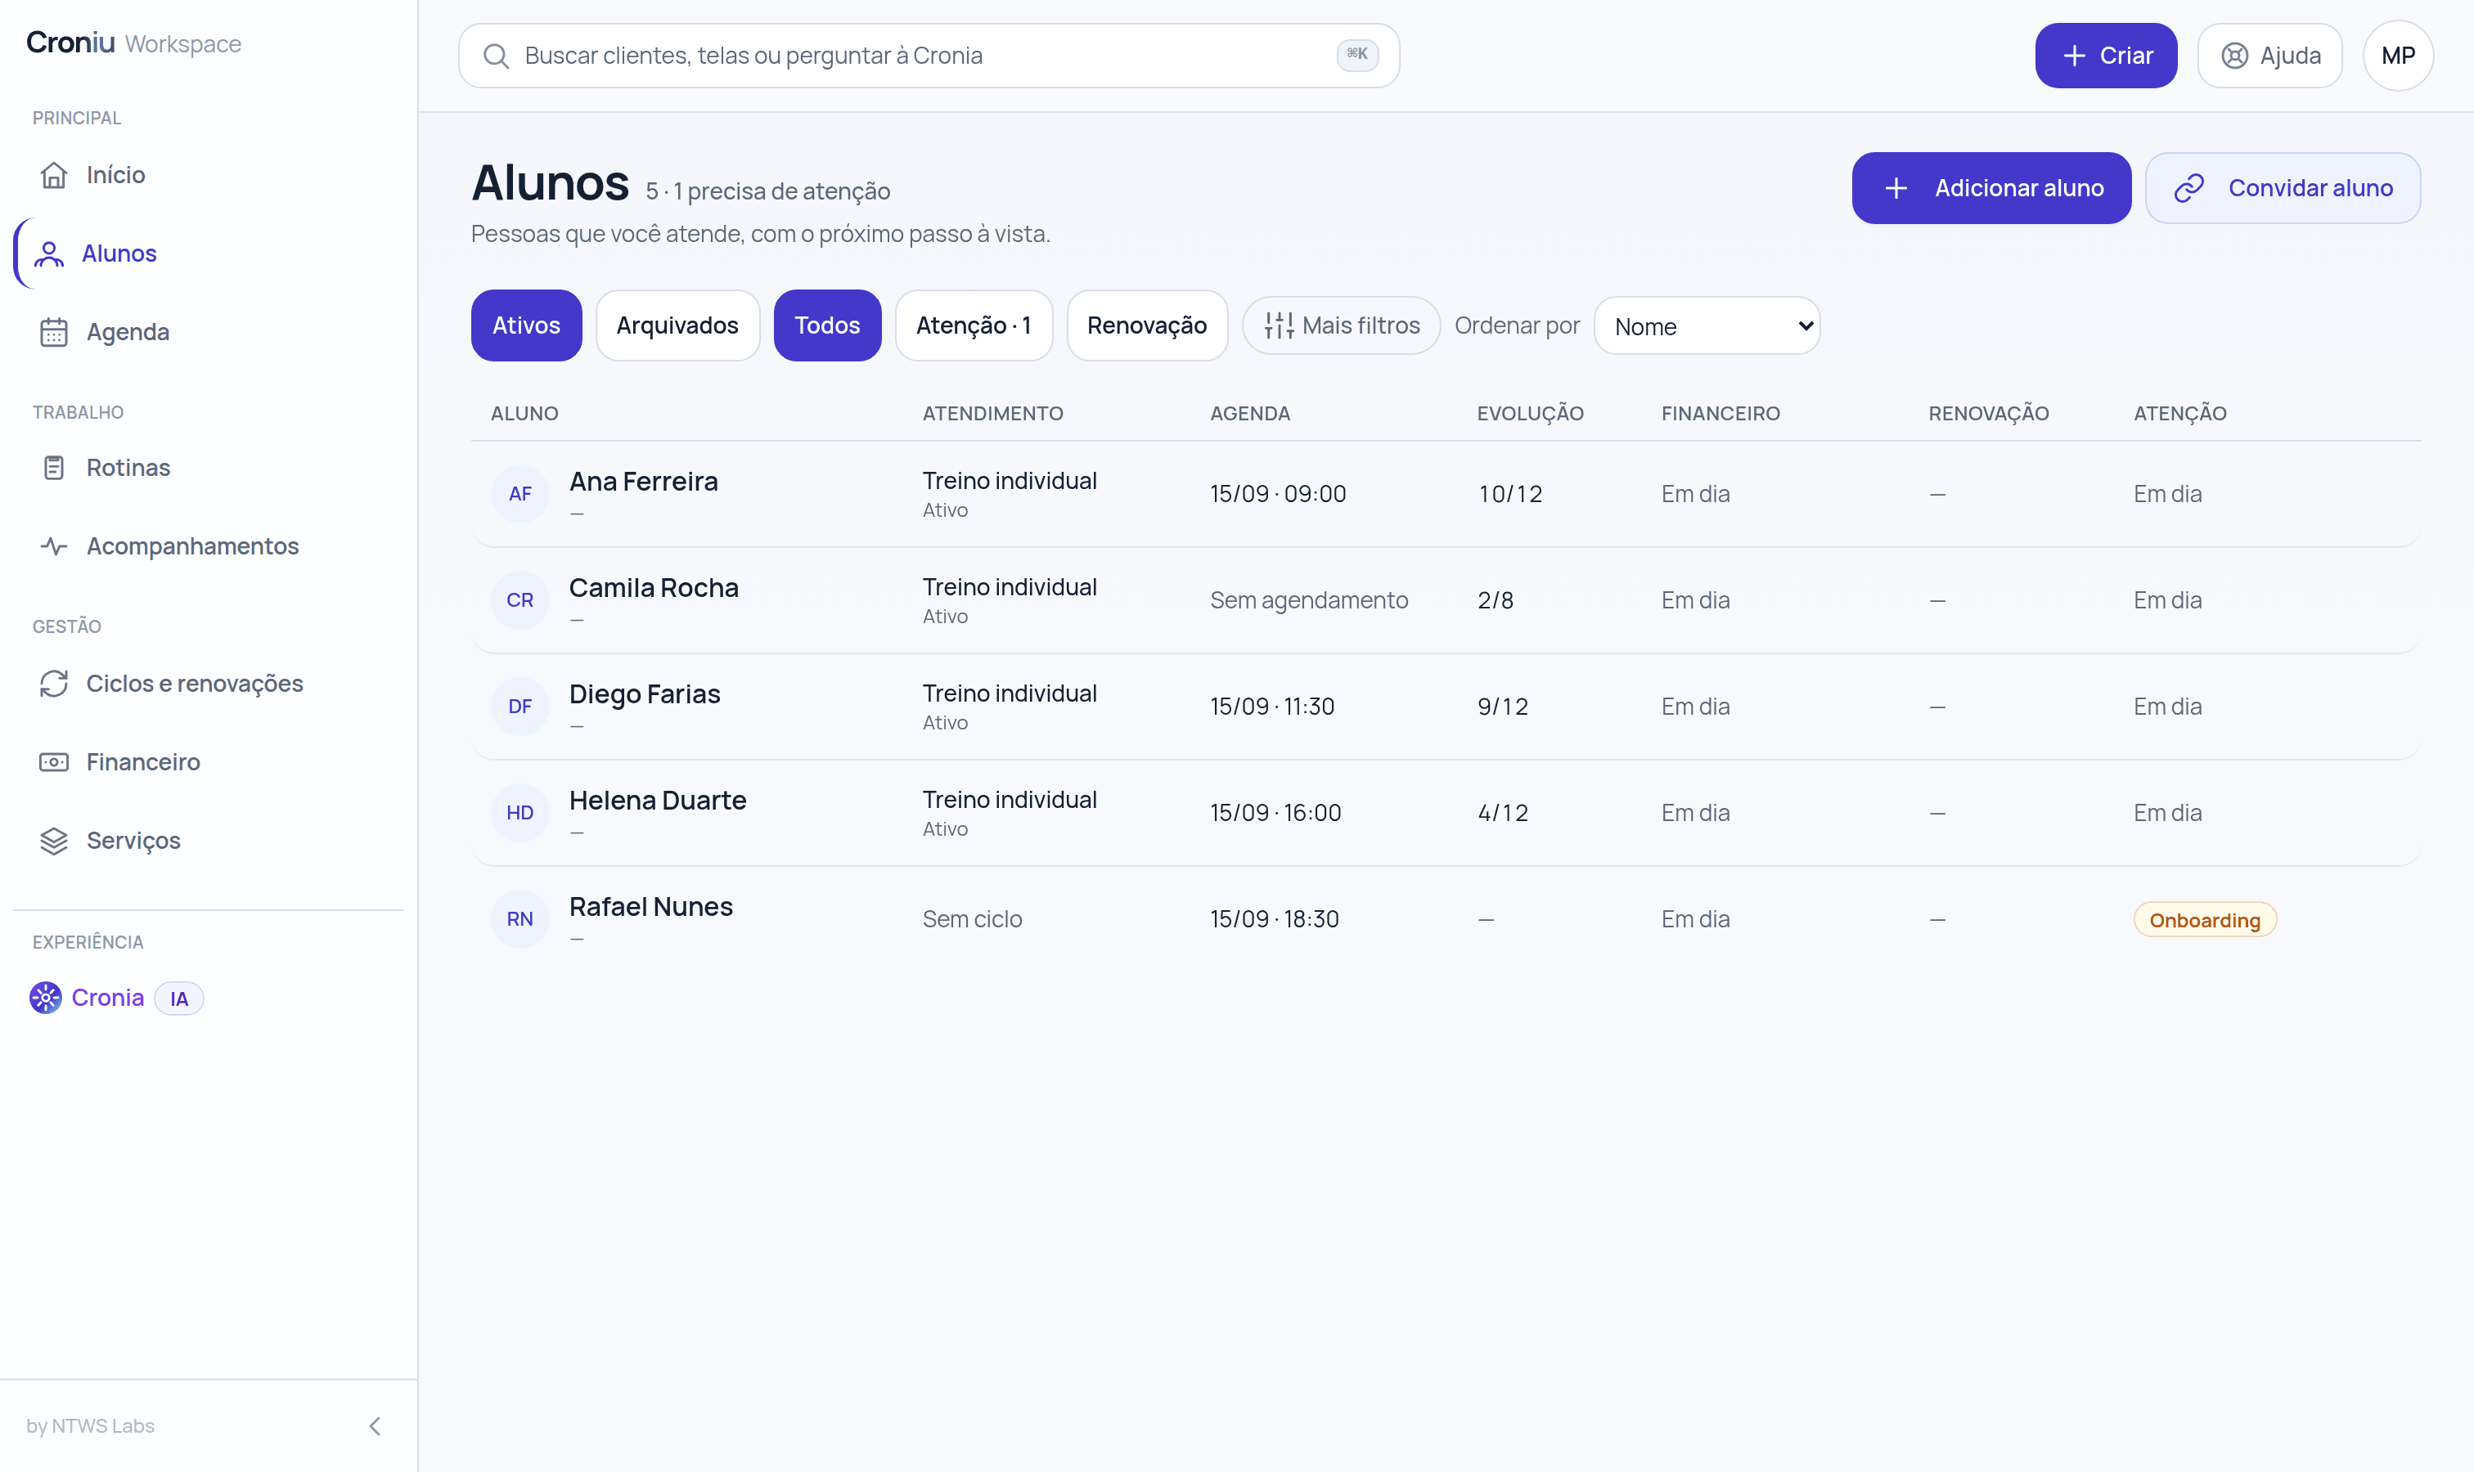Image resolution: width=2474 pixels, height=1472 pixels.
Task: Click the Alunos person icon in sidebar
Action: (x=48, y=254)
